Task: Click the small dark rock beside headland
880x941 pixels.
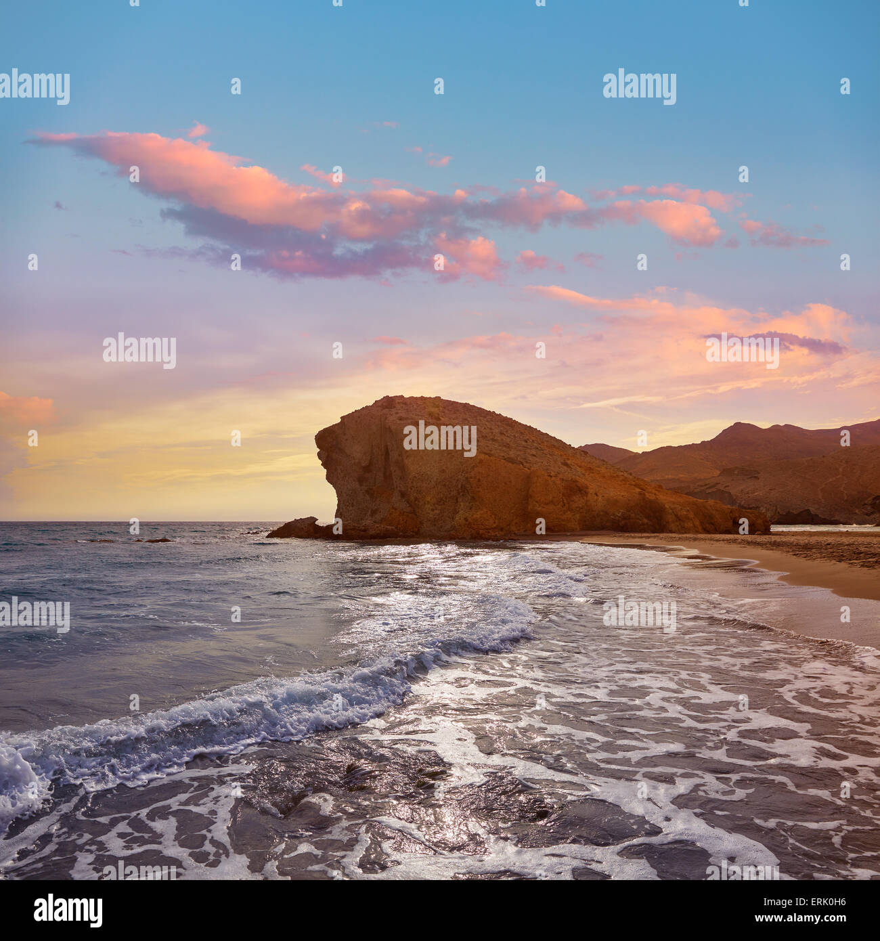Action: [299, 528]
